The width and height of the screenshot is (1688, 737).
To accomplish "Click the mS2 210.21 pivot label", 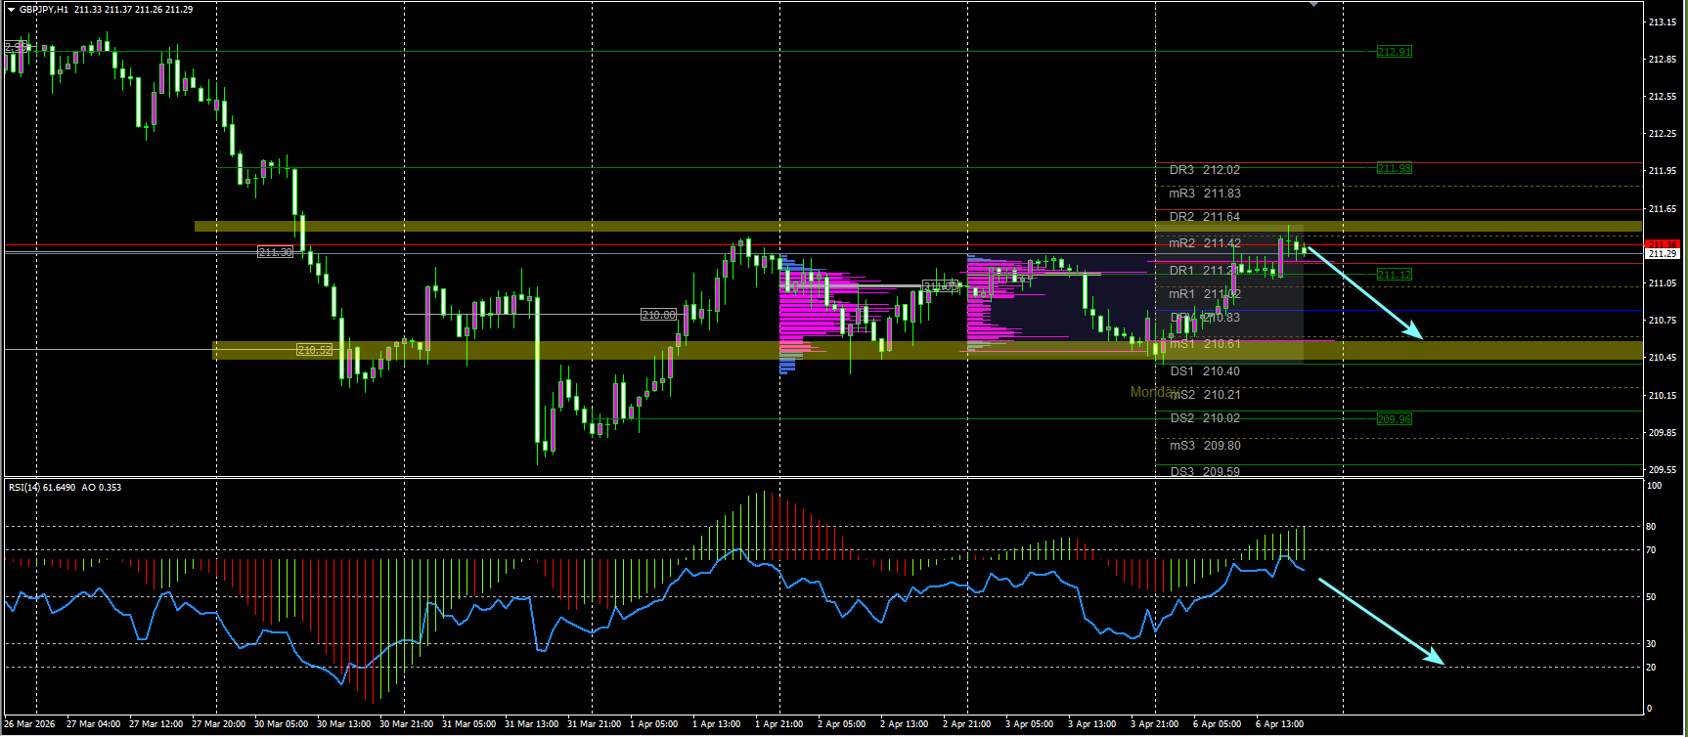I will pos(1205,395).
